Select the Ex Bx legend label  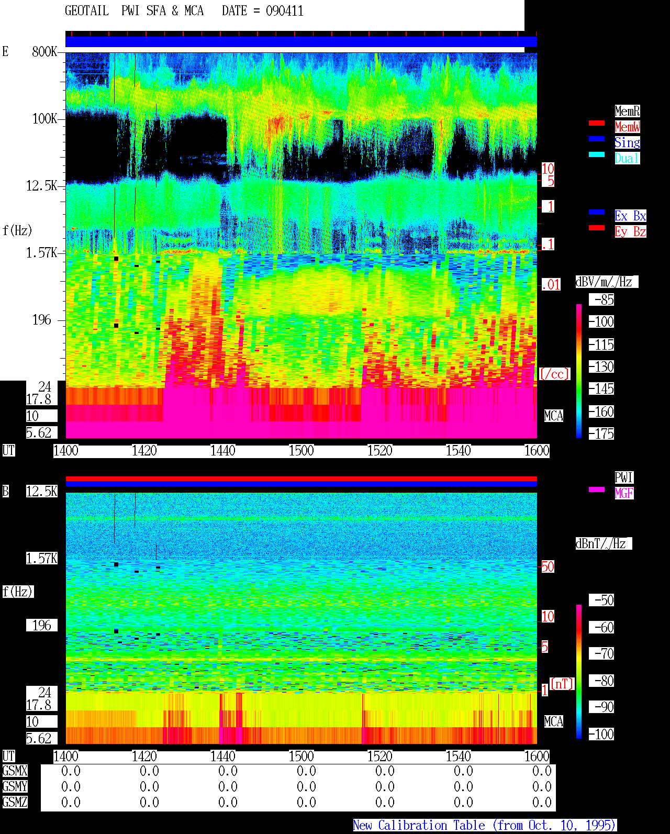click(x=630, y=216)
